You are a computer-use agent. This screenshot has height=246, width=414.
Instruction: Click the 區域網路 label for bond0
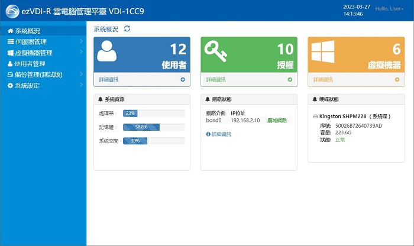click(277, 120)
